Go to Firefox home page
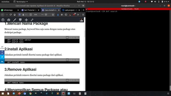 (x=15, y=15)
